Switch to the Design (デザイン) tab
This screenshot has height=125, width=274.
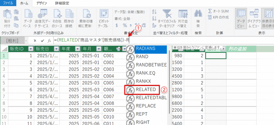pos(42,3)
